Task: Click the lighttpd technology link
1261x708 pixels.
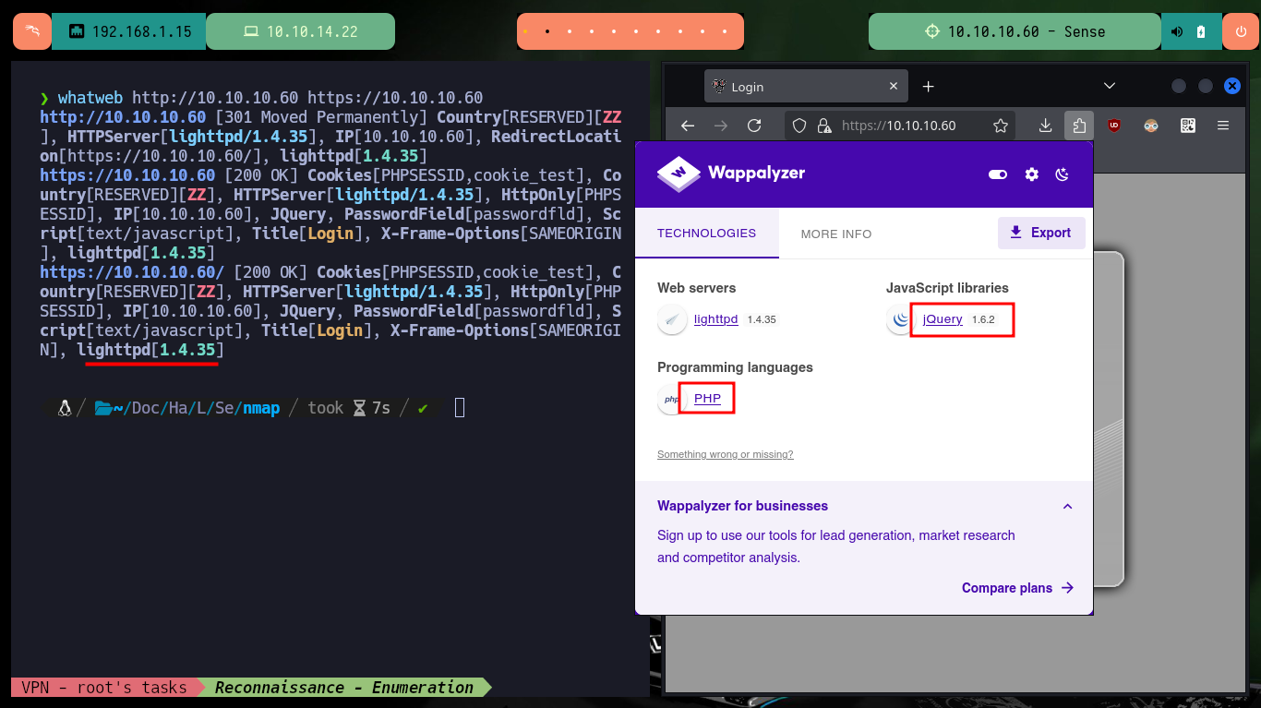Action: coord(716,319)
